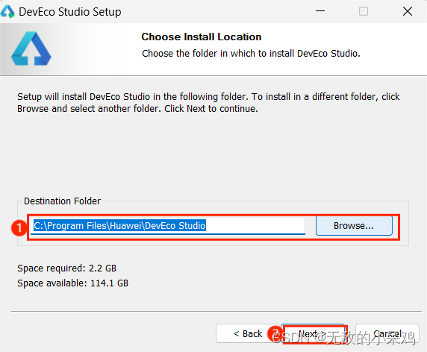
Task: Minimize the DevEco Studio Setup window
Action: pyautogui.click(x=320, y=11)
